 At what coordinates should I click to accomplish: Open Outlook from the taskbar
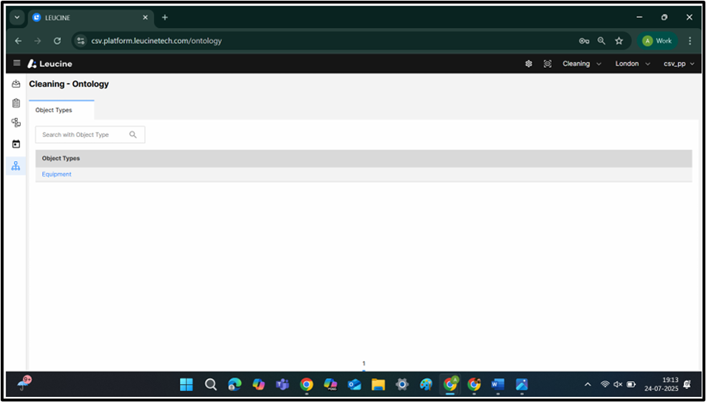[354, 385]
